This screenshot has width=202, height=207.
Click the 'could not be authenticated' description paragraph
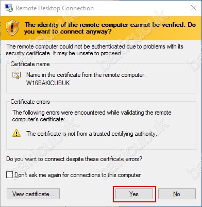95,50
